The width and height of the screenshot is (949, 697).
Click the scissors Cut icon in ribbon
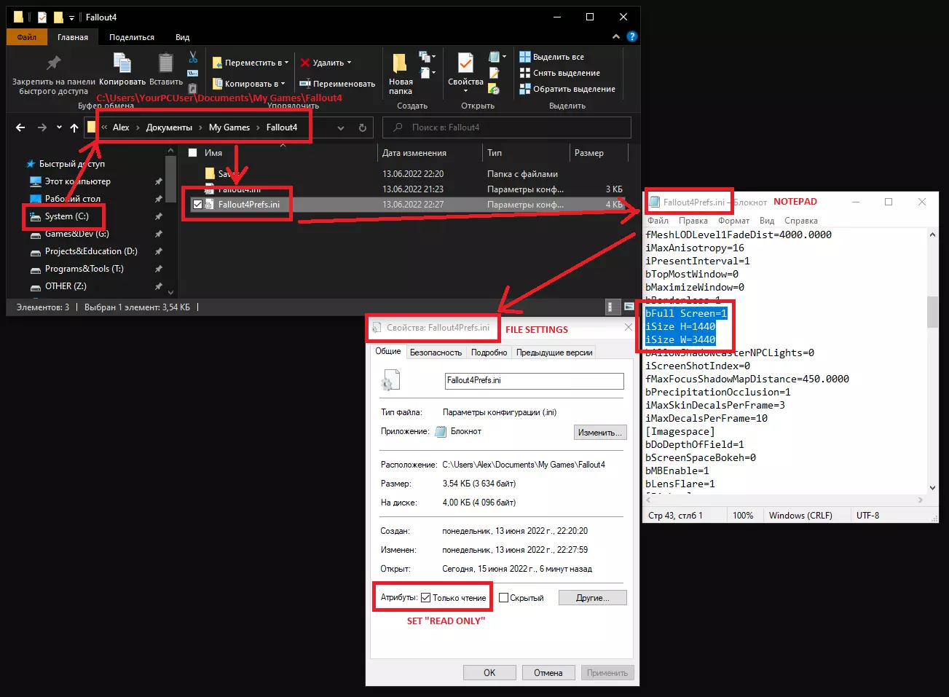(193, 57)
